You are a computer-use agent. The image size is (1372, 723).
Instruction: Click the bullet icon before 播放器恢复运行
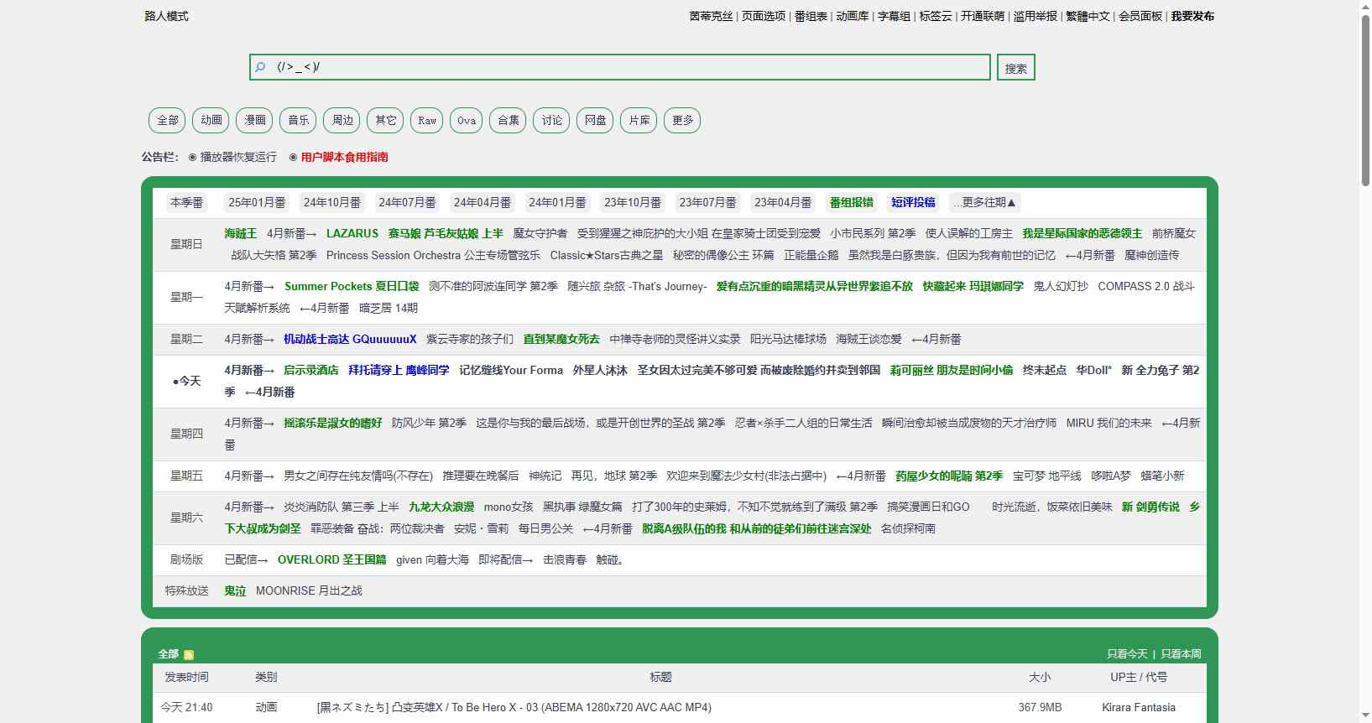coord(193,157)
